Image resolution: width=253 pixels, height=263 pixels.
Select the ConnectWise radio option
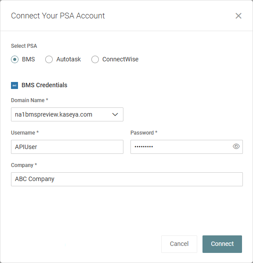click(95, 59)
